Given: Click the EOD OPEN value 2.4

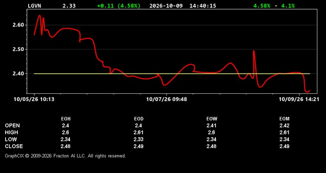Looking at the screenshot, I should [139, 125].
